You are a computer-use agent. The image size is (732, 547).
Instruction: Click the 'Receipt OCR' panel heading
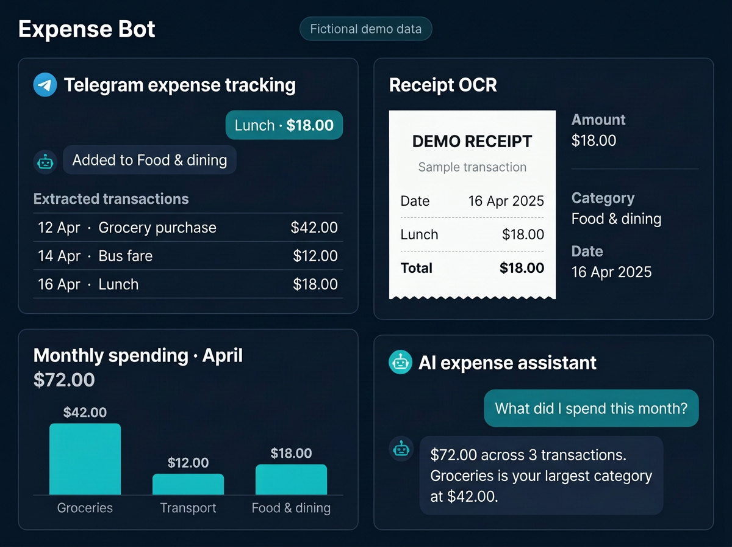[443, 85]
